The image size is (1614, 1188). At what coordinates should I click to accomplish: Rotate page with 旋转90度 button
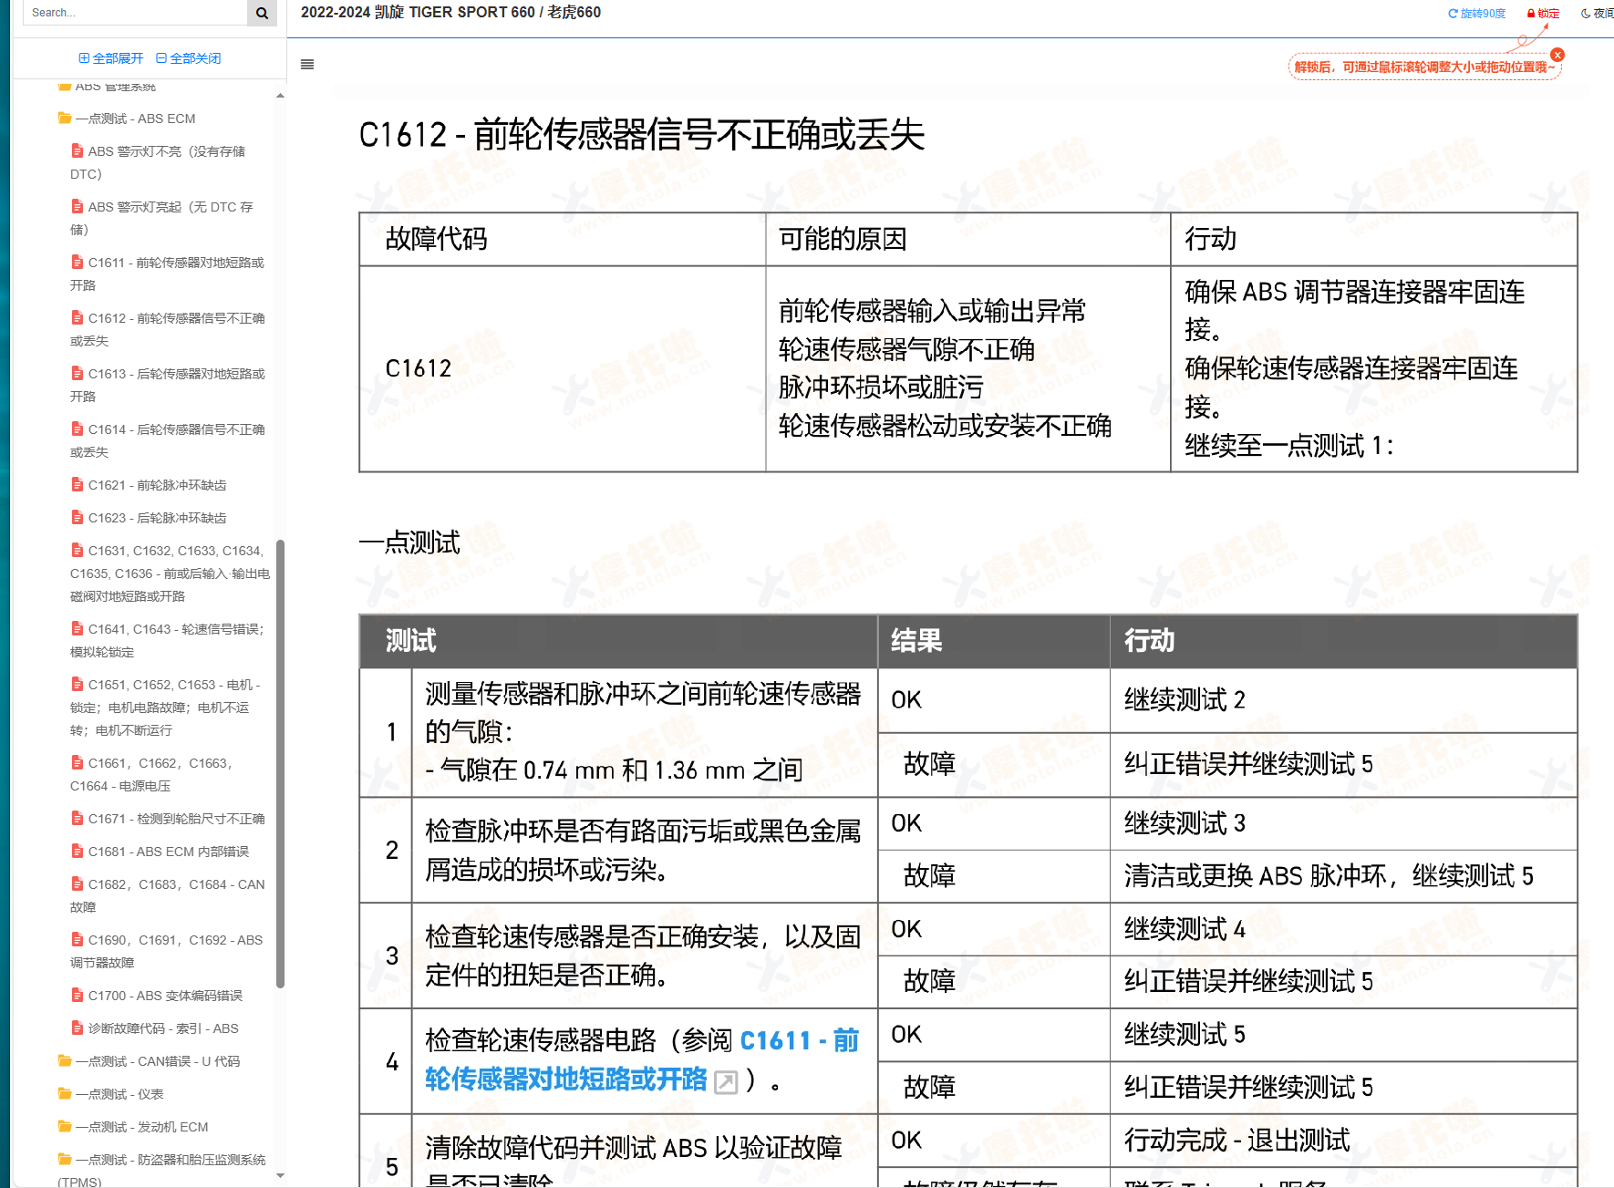(x=1477, y=14)
